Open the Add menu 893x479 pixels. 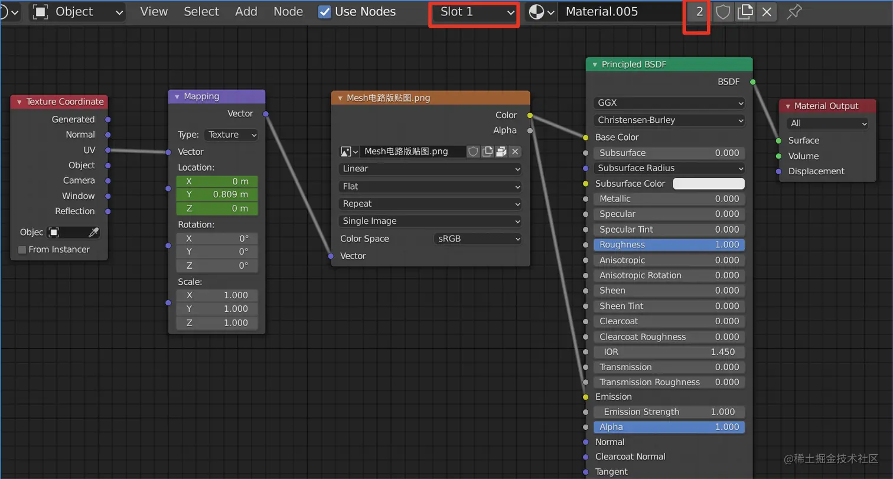tap(246, 12)
